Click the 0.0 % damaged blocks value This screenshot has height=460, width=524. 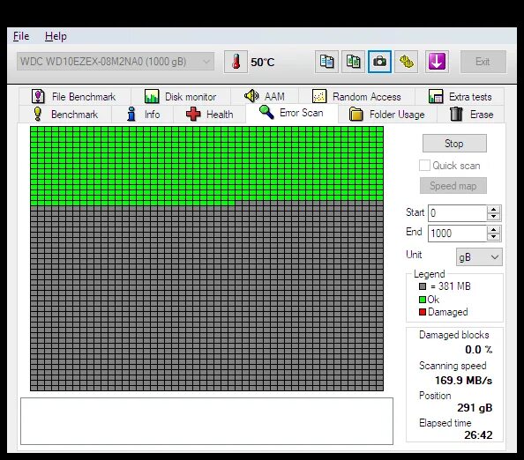pyautogui.click(x=478, y=350)
